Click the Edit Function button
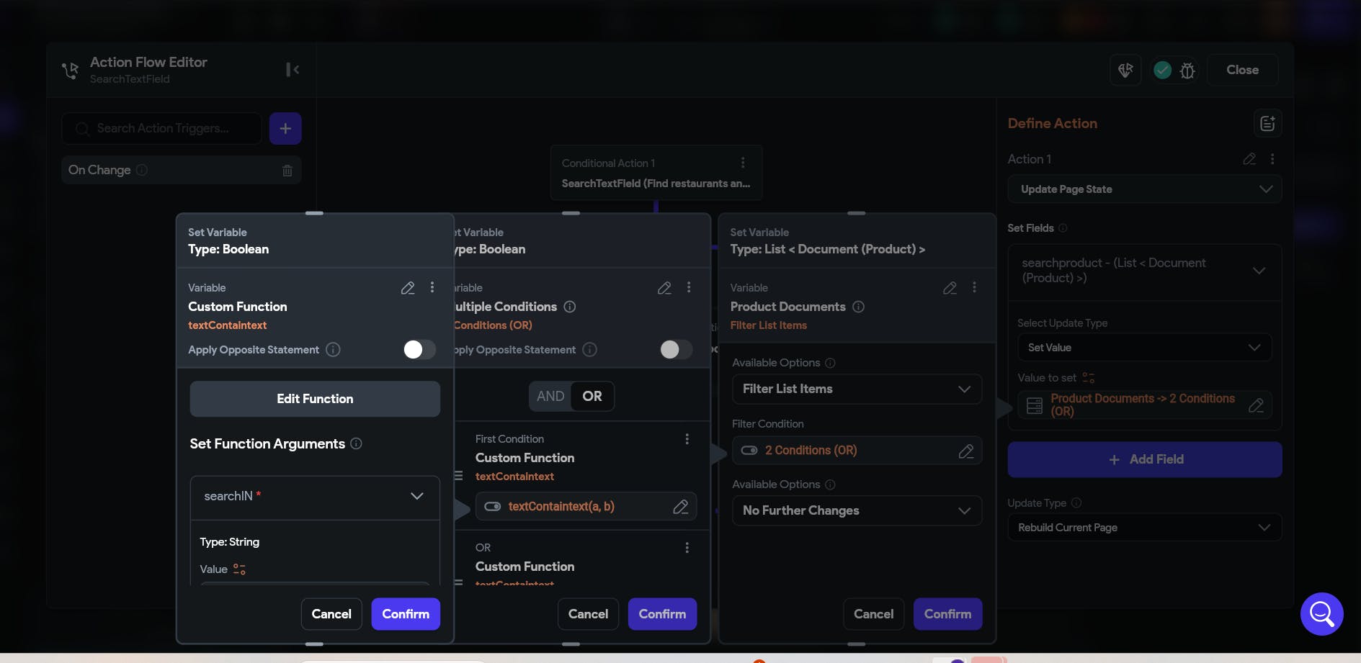This screenshot has height=663, width=1361. click(315, 399)
